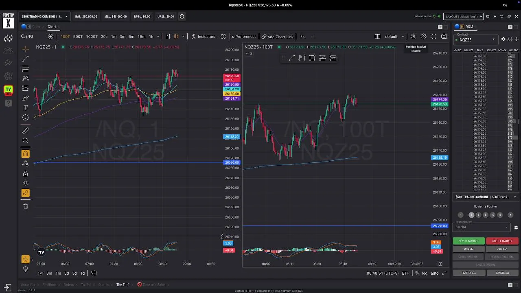
Task: Click SELL -1 MARKET
Action: tap(502, 241)
